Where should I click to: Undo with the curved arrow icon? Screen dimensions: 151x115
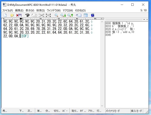(x=27, y=15)
